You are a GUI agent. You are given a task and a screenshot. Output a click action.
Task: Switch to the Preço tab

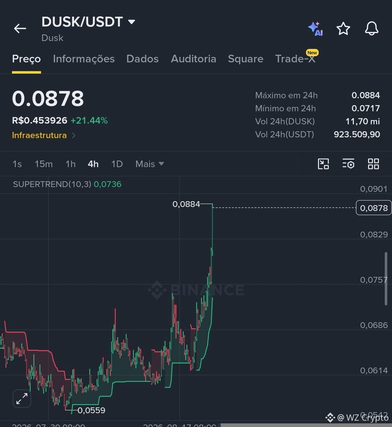click(x=26, y=59)
